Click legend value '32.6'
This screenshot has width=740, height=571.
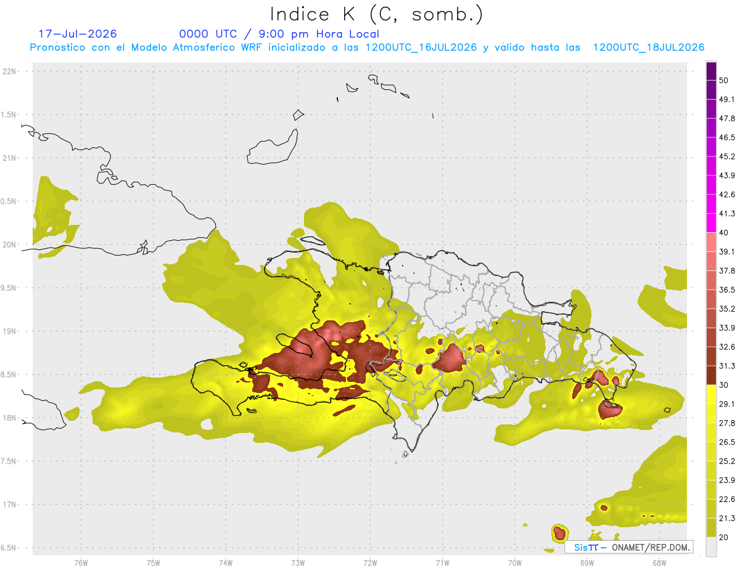(727, 347)
